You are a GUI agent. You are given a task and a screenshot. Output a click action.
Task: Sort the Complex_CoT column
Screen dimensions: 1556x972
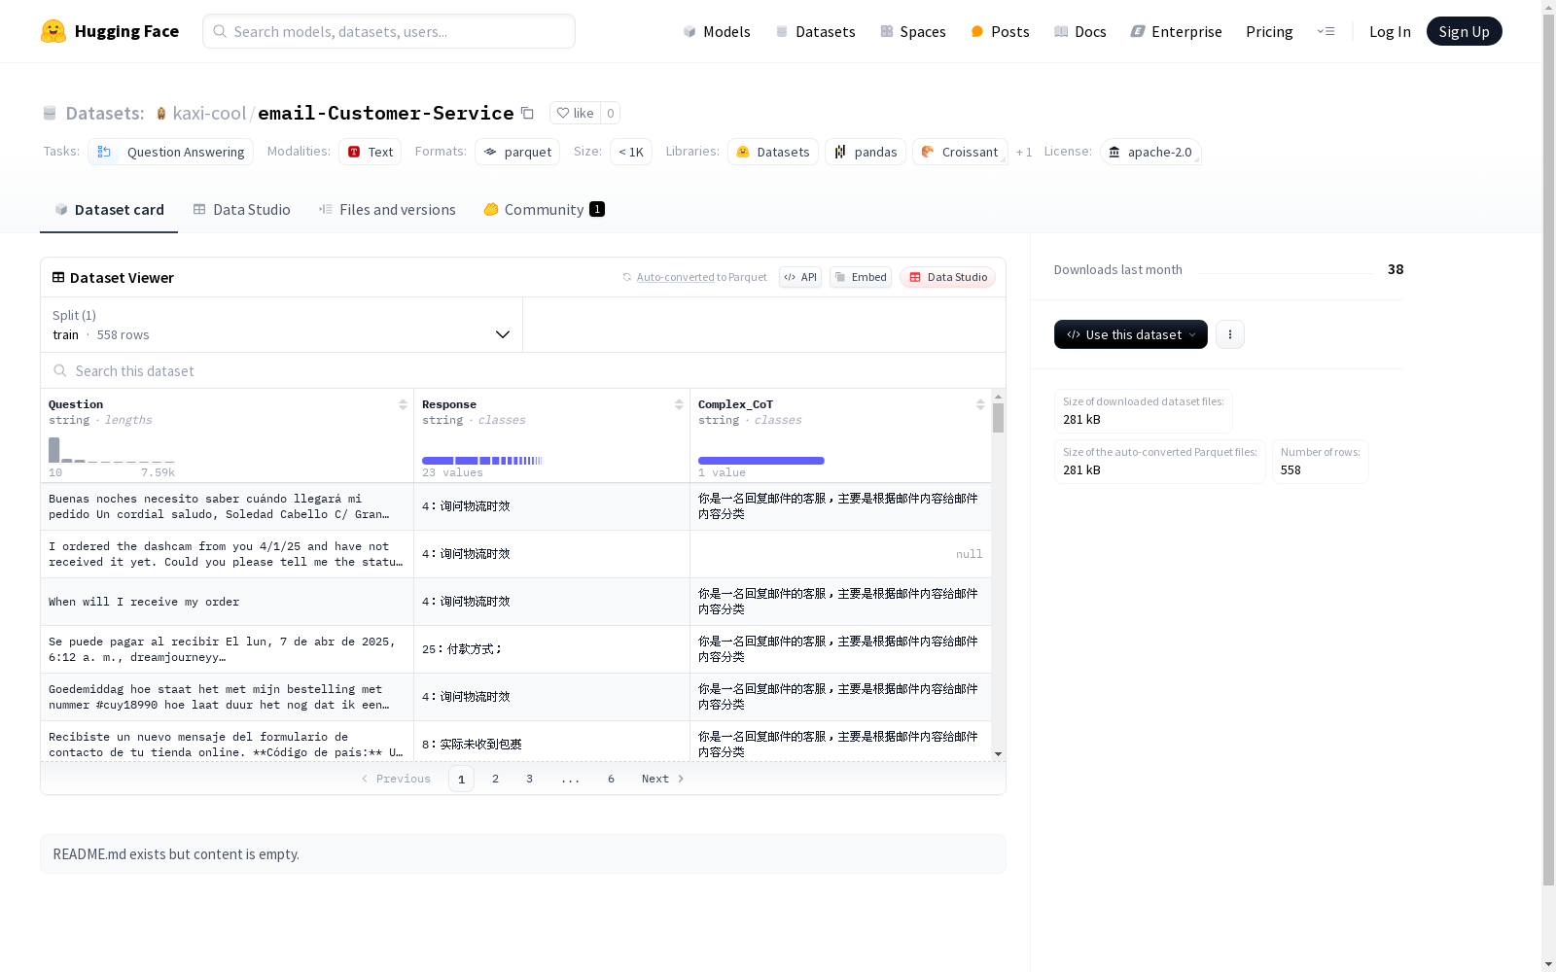click(980, 404)
